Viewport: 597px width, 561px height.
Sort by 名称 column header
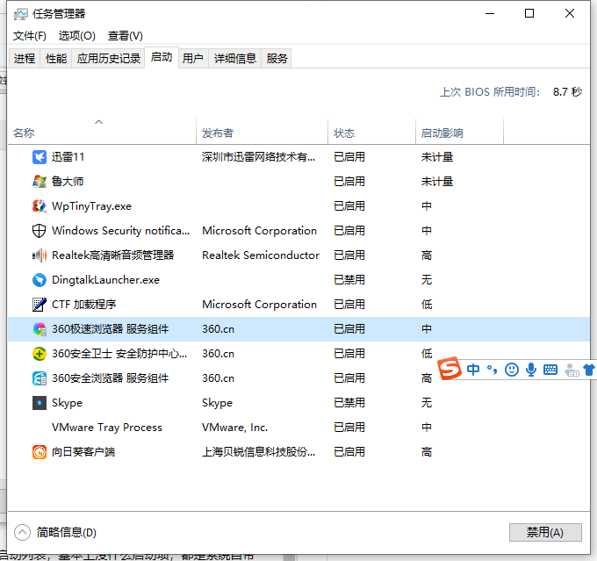tap(25, 133)
